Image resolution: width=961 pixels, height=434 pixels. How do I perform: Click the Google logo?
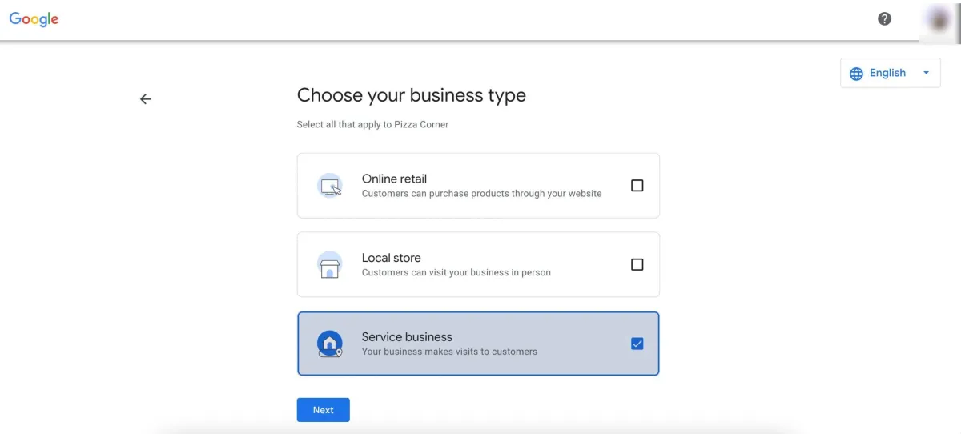coord(34,19)
